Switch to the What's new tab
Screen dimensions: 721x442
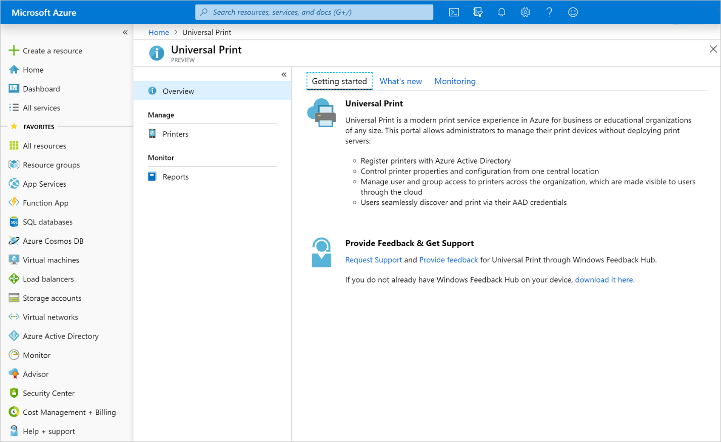coord(400,81)
